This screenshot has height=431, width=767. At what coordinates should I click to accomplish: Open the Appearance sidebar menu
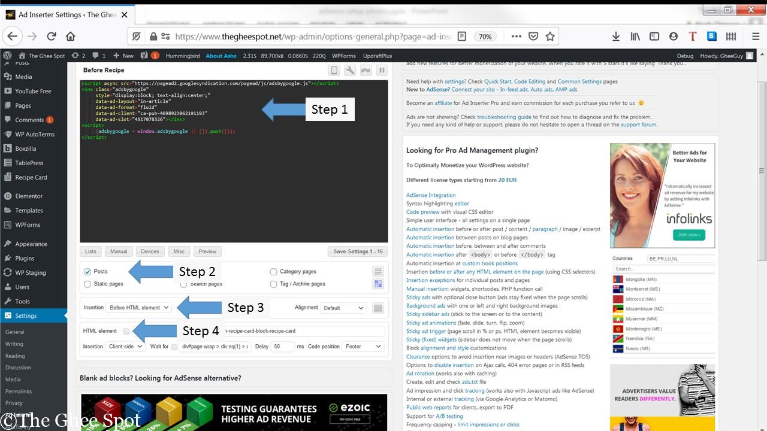click(x=31, y=244)
